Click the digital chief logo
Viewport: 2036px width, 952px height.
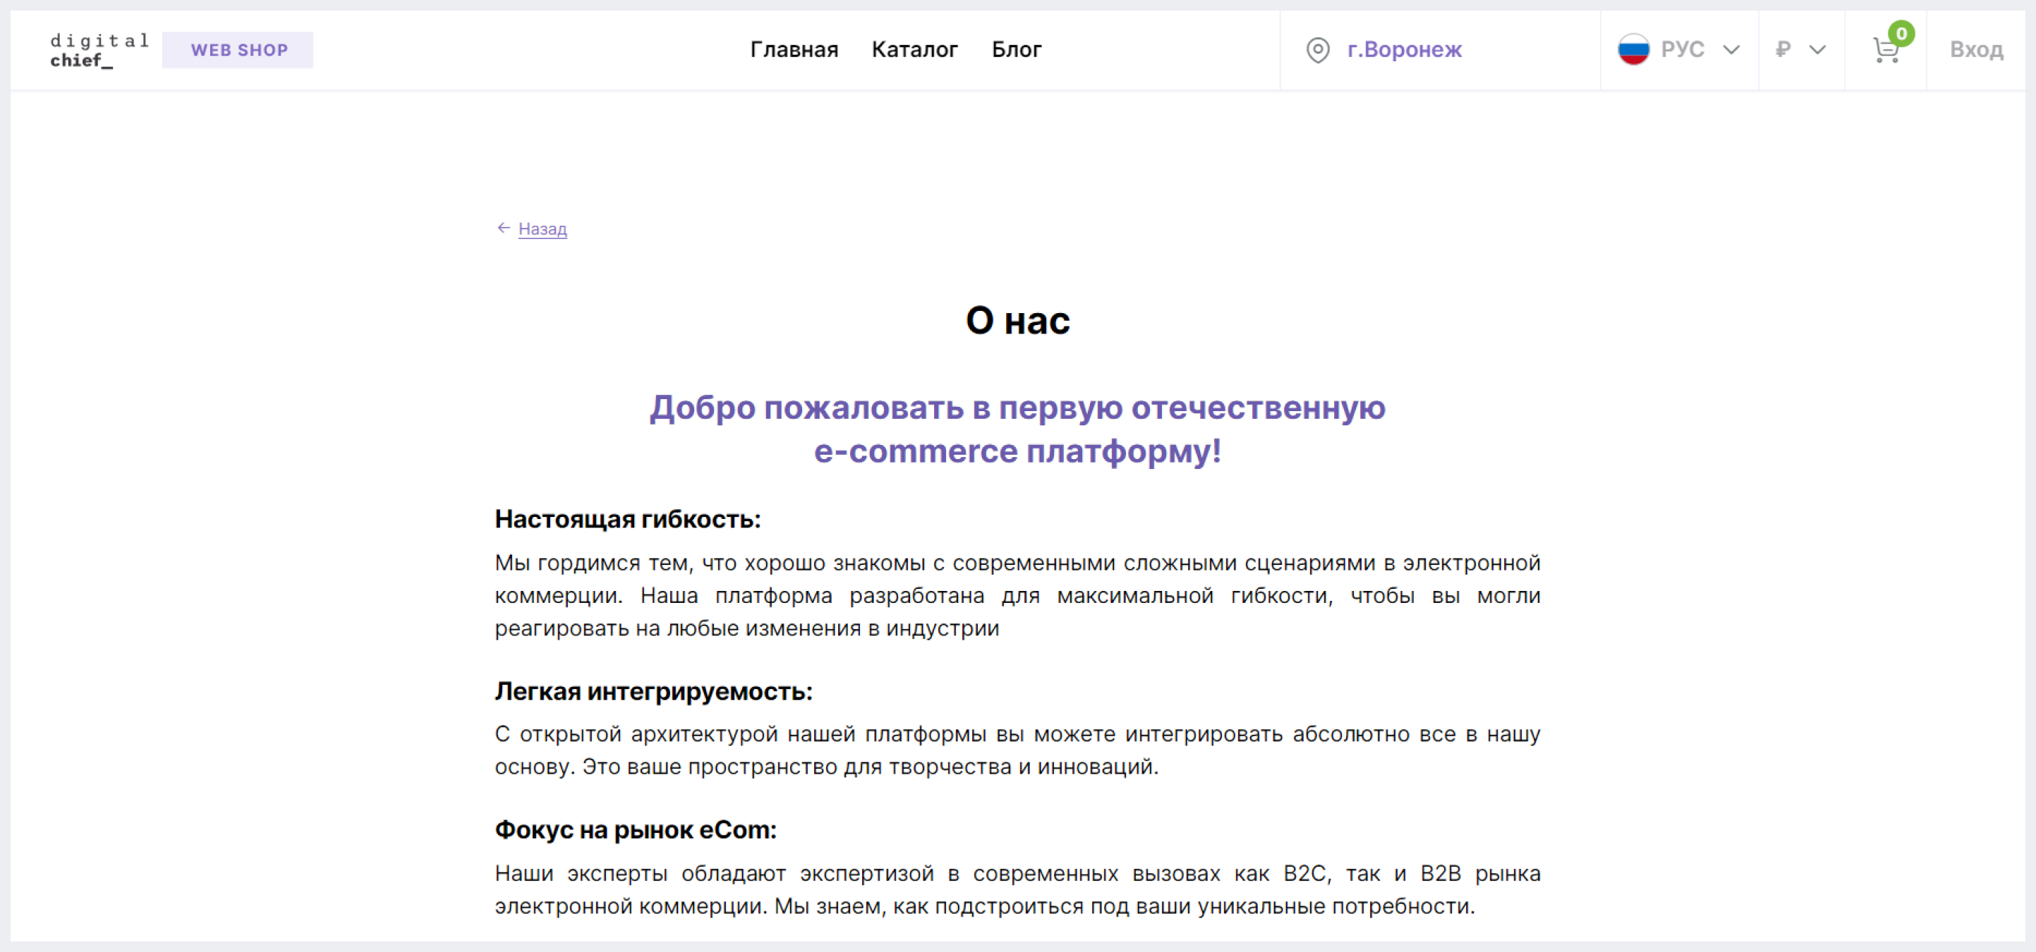[99, 50]
